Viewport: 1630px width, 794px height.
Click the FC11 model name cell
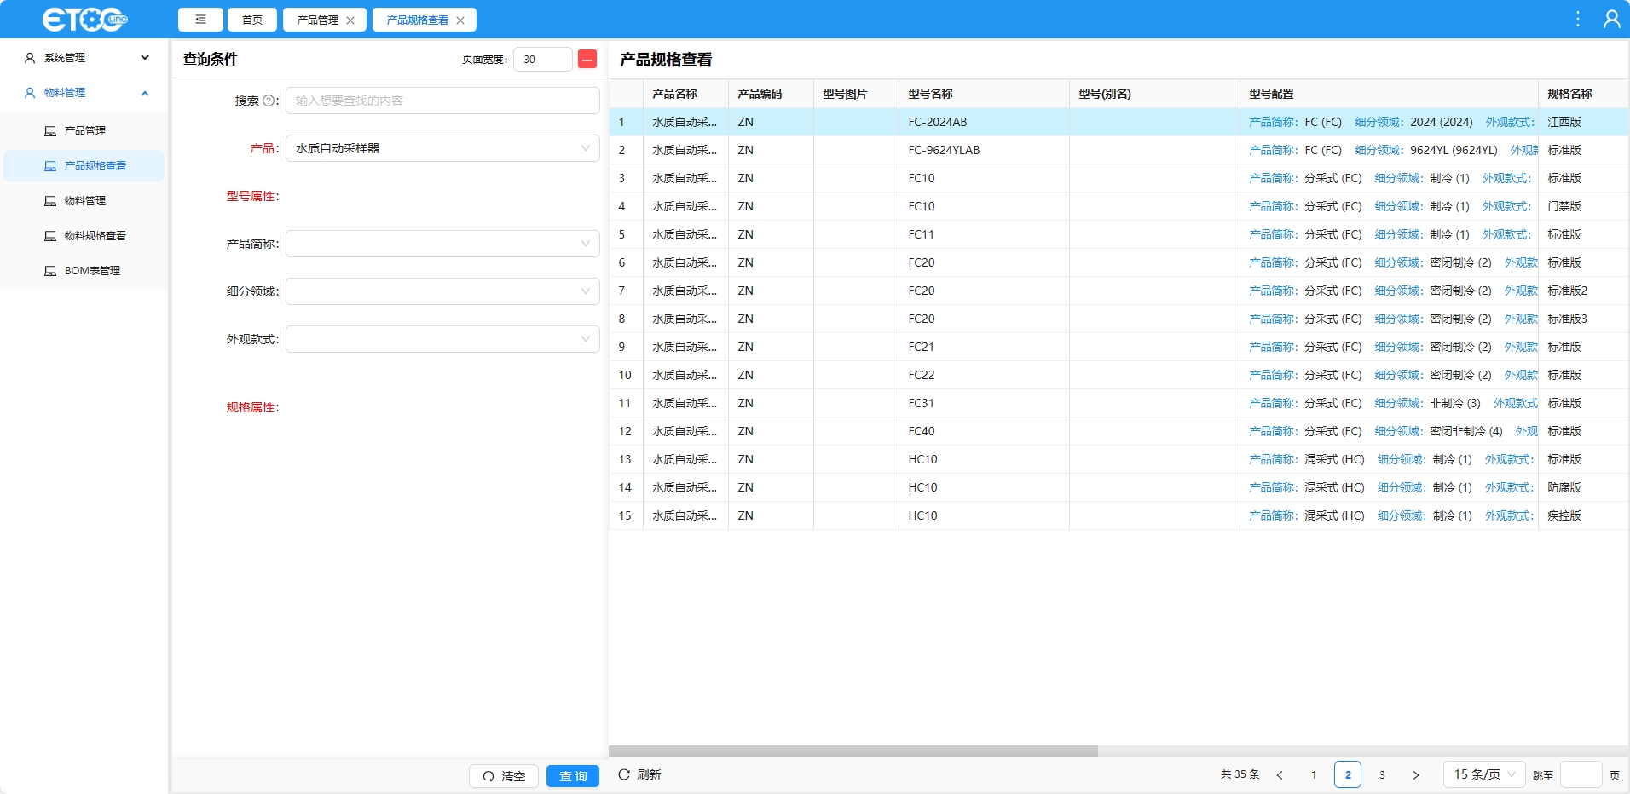point(985,234)
